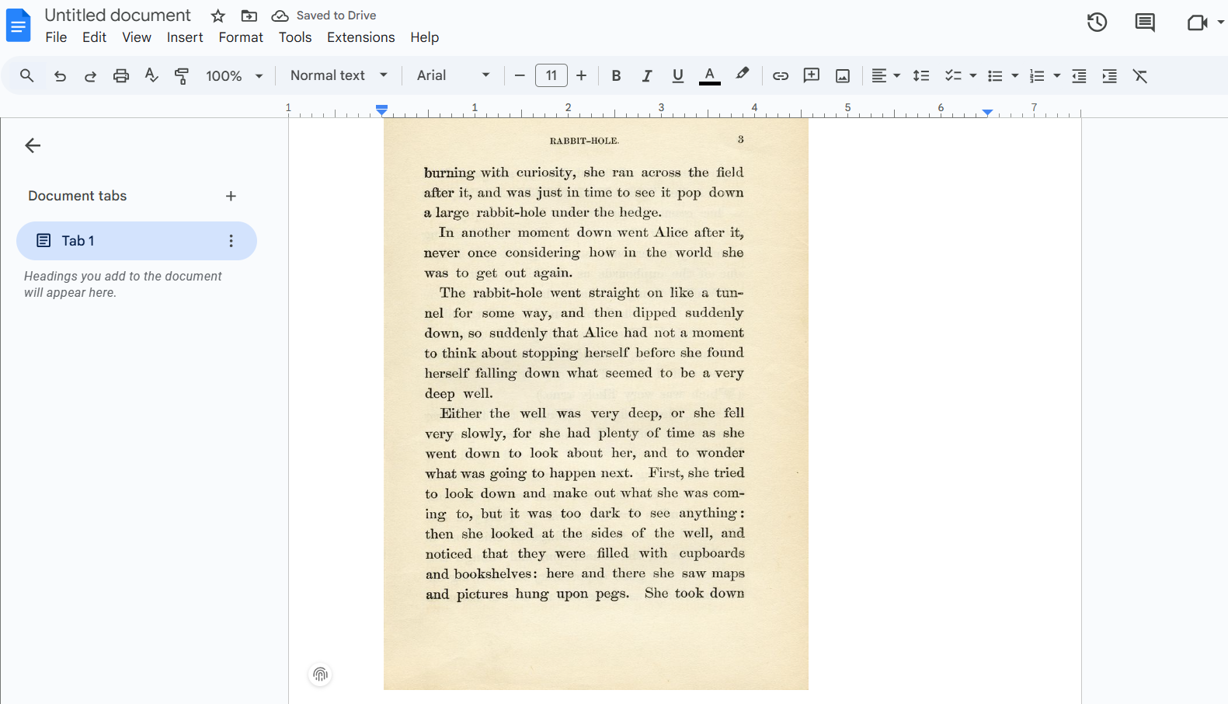Expand the bulleted list options arrow

click(1015, 75)
